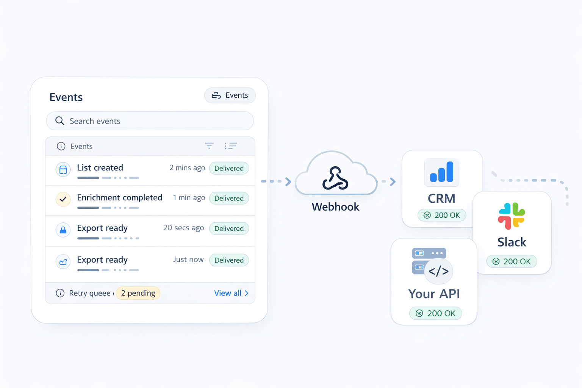Viewport: 582px width, 388px height.
Task: Toggle the checkmark on Enrichment completed event
Action: (x=63, y=199)
